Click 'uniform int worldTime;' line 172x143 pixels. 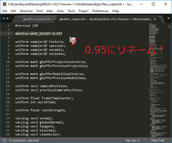click(x=36, y=102)
